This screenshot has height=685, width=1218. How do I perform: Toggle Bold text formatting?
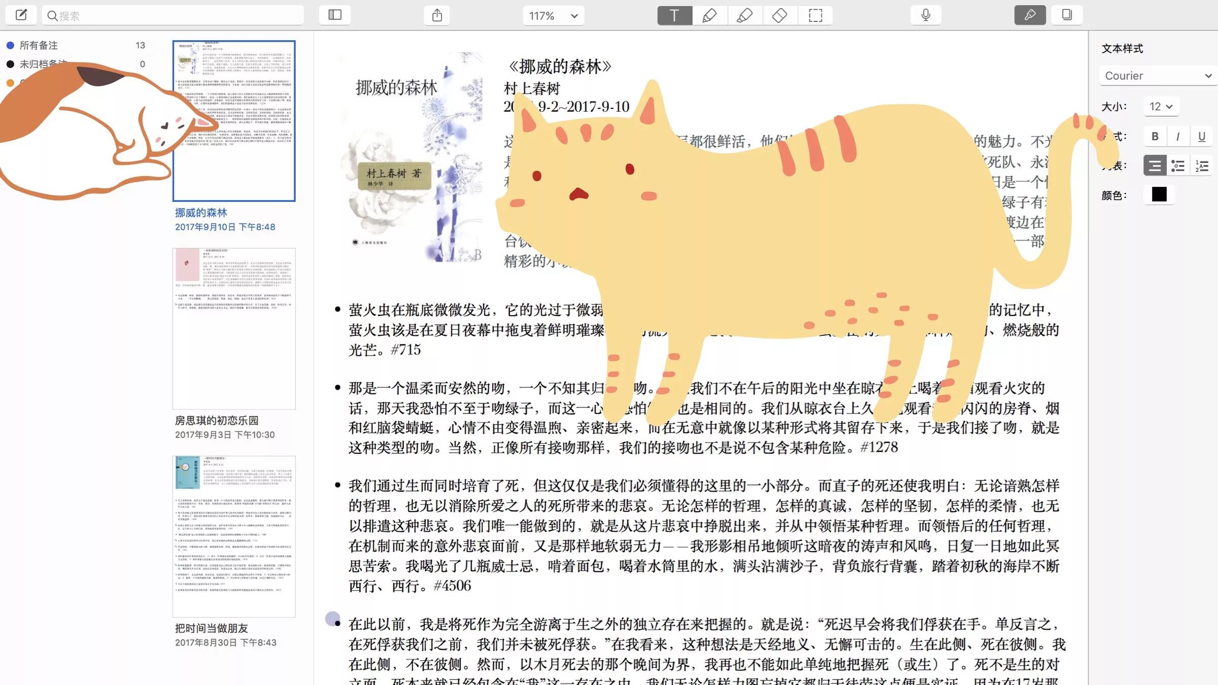point(1155,136)
